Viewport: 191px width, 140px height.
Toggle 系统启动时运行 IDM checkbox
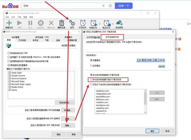click(9, 53)
